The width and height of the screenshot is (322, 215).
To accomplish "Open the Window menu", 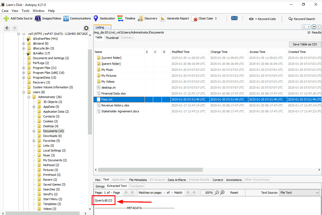I will (x=39, y=11).
